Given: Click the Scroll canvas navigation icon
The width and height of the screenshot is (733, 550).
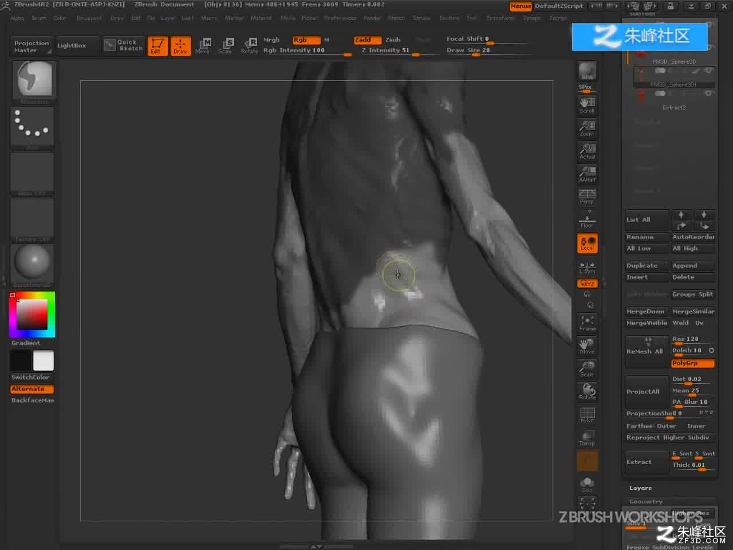Looking at the screenshot, I should point(587,105).
